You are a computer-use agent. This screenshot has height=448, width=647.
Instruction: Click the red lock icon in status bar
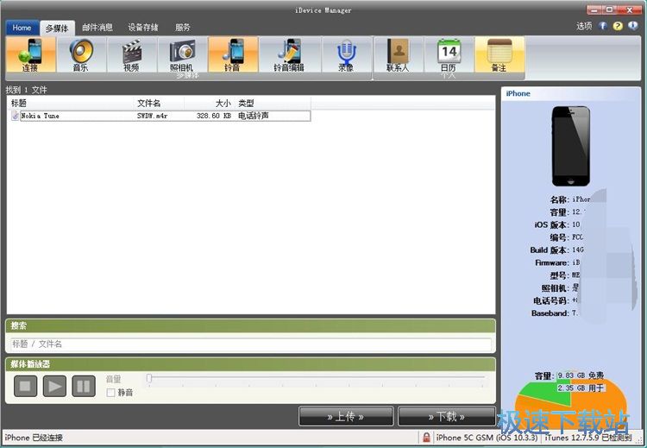pos(426,438)
